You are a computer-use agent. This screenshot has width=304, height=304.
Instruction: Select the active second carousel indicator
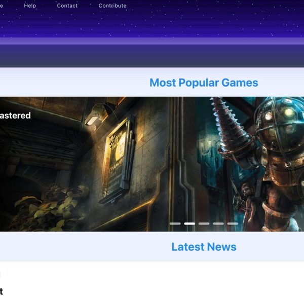tap(189, 223)
